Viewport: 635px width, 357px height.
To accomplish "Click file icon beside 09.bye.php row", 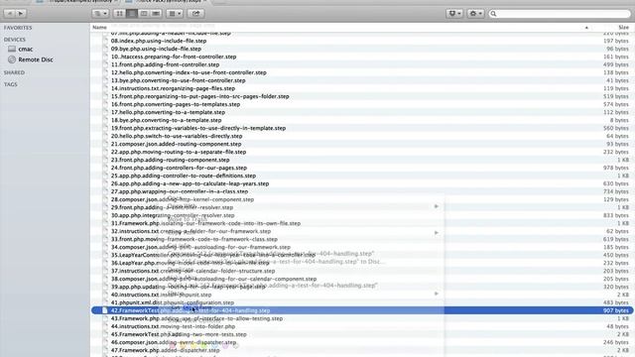I will 105,49.
